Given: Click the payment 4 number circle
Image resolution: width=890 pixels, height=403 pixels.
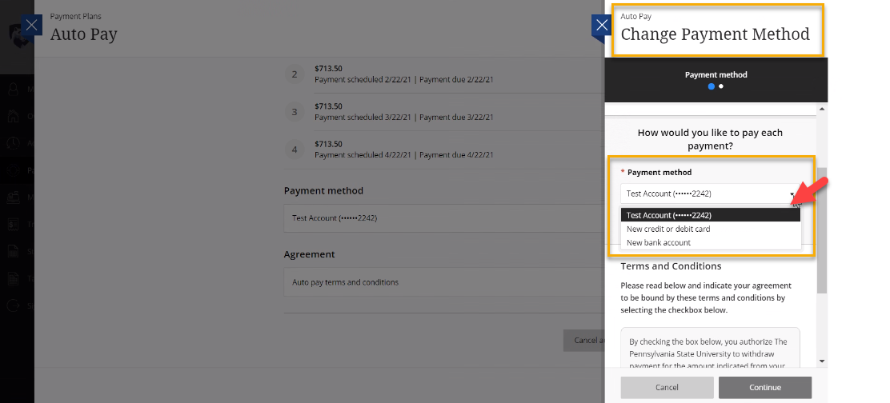Looking at the screenshot, I should 294,150.
